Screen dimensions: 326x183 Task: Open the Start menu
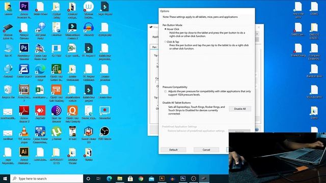coord(5,178)
